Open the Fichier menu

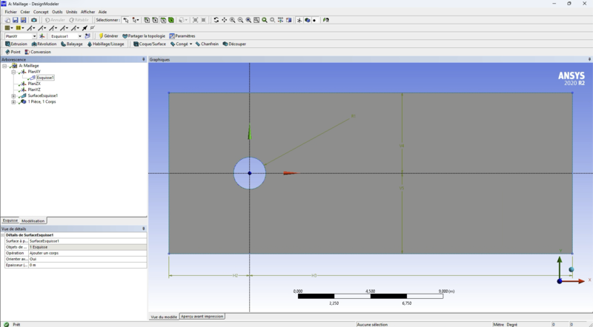coord(10,12)
